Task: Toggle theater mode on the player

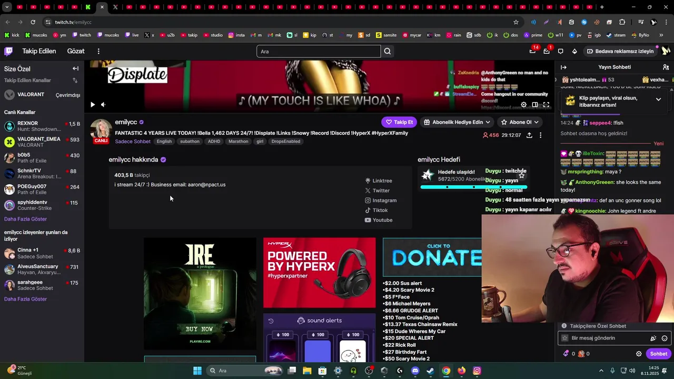Action: [x=535, y=105]
